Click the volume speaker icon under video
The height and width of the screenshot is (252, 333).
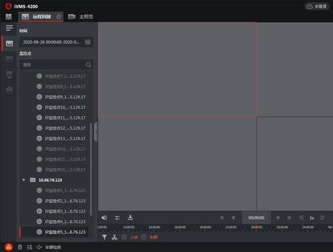[x=104, y=217]
